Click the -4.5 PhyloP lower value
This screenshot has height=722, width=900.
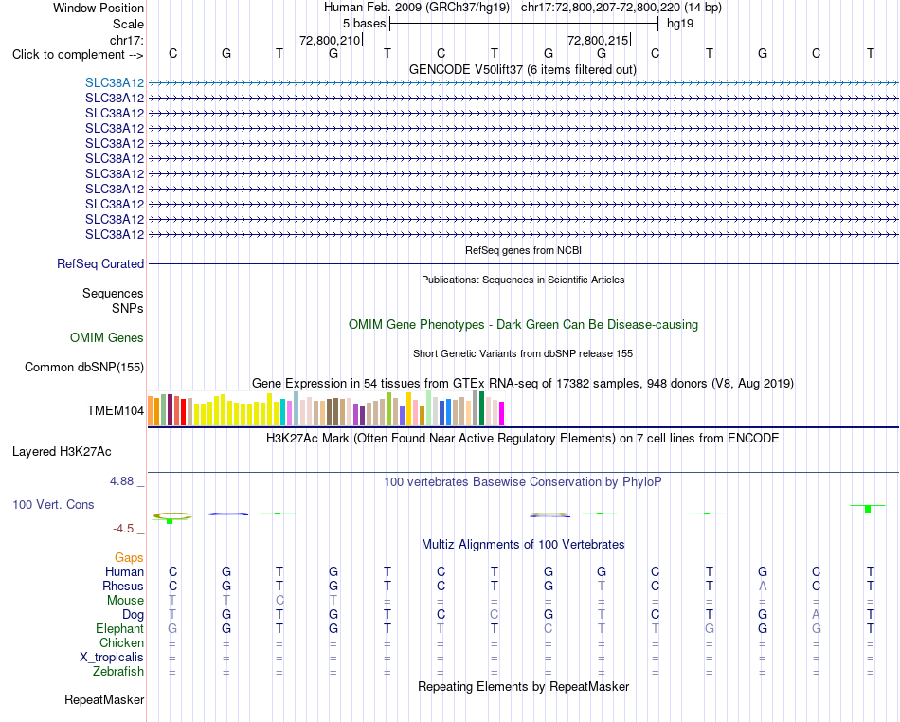[123, 529]
